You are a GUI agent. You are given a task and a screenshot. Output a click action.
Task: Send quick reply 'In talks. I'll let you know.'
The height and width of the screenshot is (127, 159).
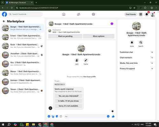pyautogui.click(x=68, y=101)
